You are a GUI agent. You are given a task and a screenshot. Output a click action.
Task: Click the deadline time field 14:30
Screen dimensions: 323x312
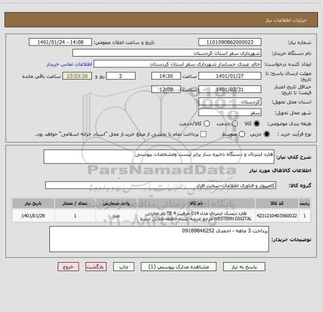(x=166, y=76)
